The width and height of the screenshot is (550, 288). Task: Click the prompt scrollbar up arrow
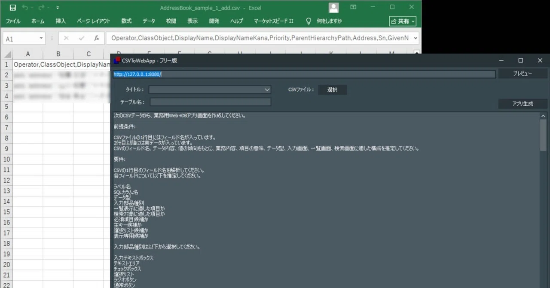pyautogui.click(x=543, y=116)
